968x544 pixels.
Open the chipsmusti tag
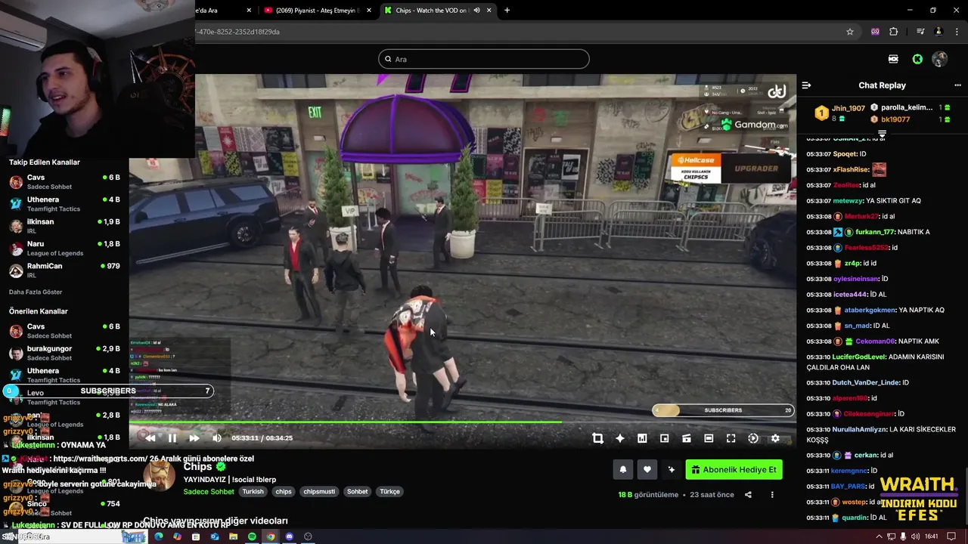point(319,491)
